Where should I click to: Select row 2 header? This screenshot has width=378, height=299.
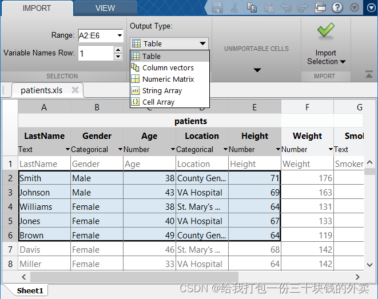click(x=10, y=178)
